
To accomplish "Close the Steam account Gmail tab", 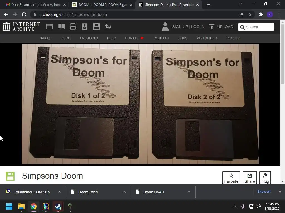I will click(x=65, y=5).
